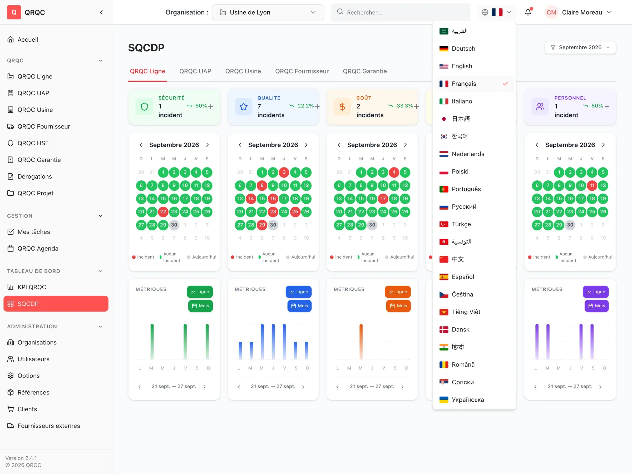Collapse the TABLEAU DE BORD section

(x=101, y=271)
